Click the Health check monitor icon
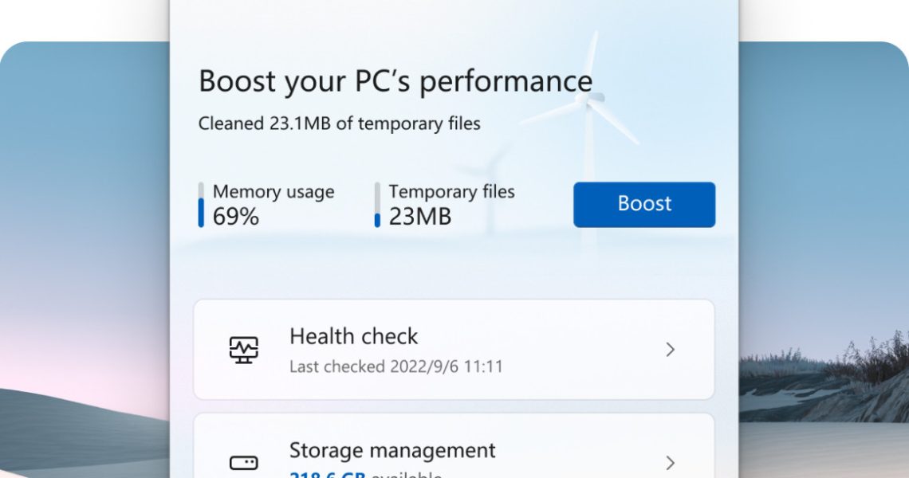 click(243, 350)
